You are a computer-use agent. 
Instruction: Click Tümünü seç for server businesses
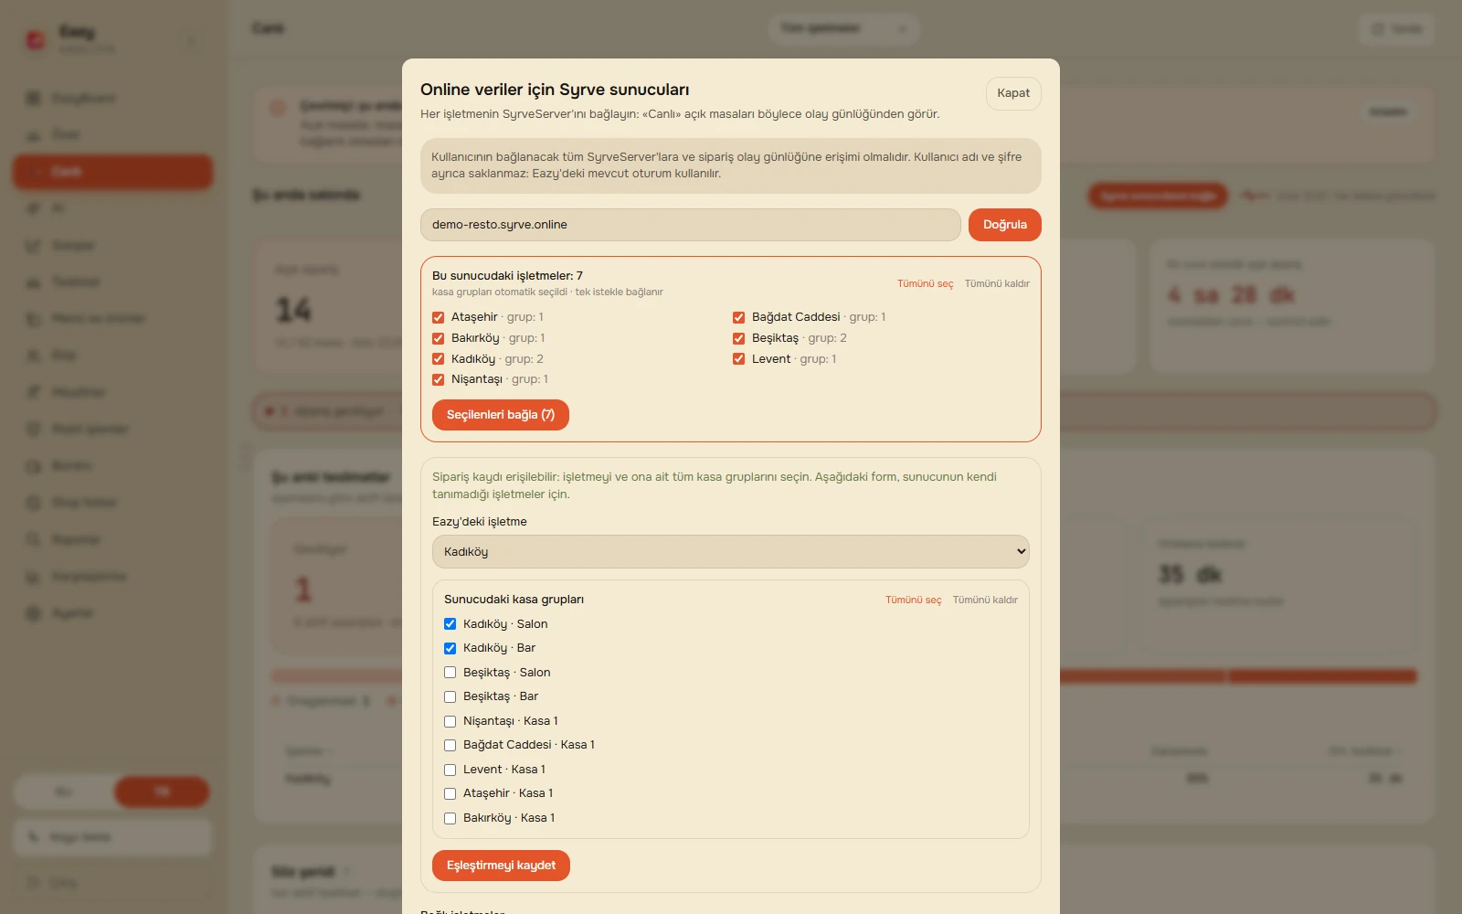click(925, 283)
